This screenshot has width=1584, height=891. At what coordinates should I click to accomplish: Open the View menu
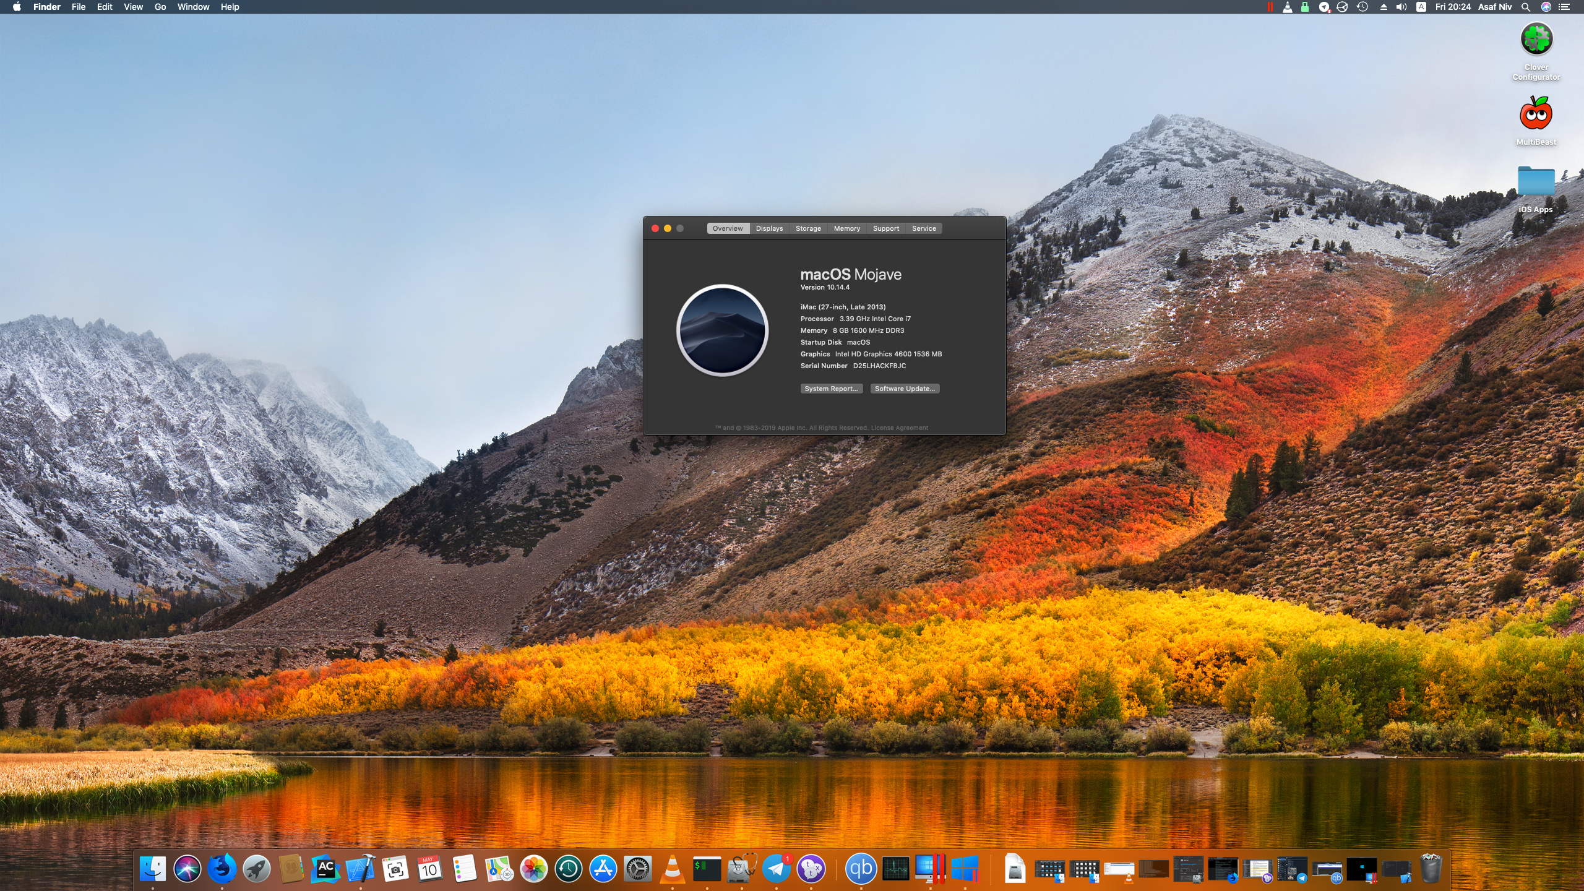[x=133, y=7]
